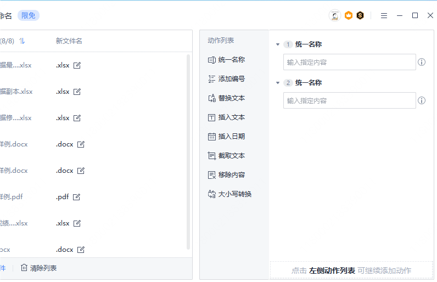437x282 pixels.
Task: Edit new name for the bottom ocx row
Action: [x=81, y=250]
